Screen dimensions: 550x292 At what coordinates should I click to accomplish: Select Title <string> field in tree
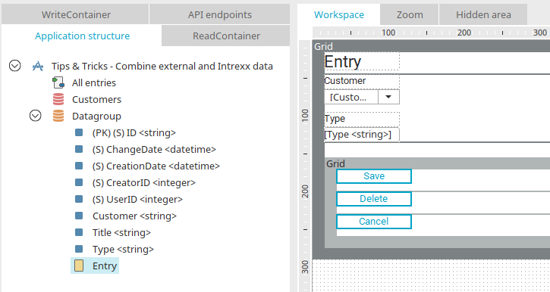point(121,232)
